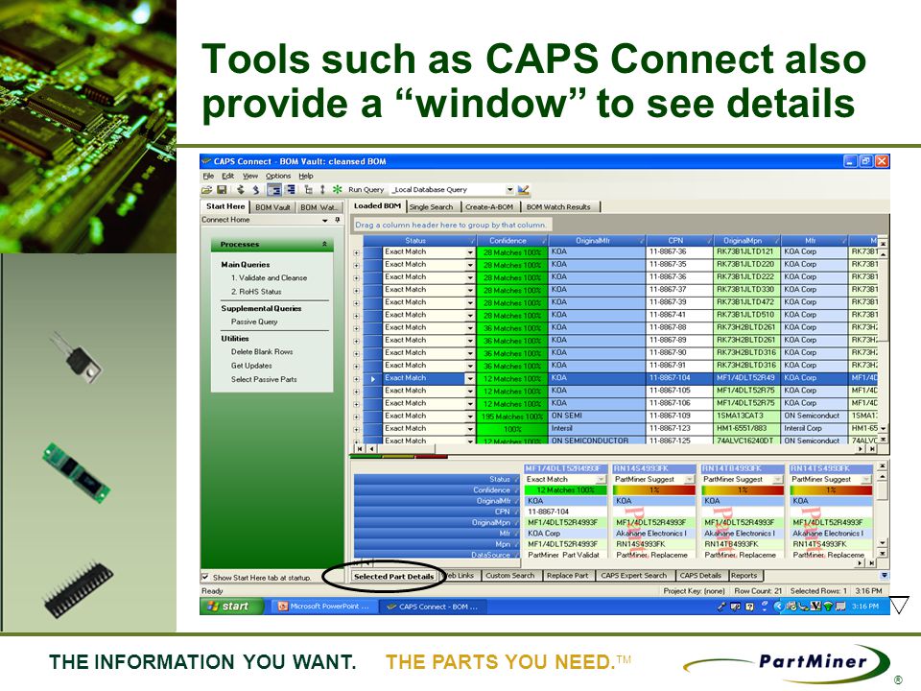This screenshot has height=691, width=921.
Task: Click the Open folder toolbar icon
Action: click(x=207, y=190)
